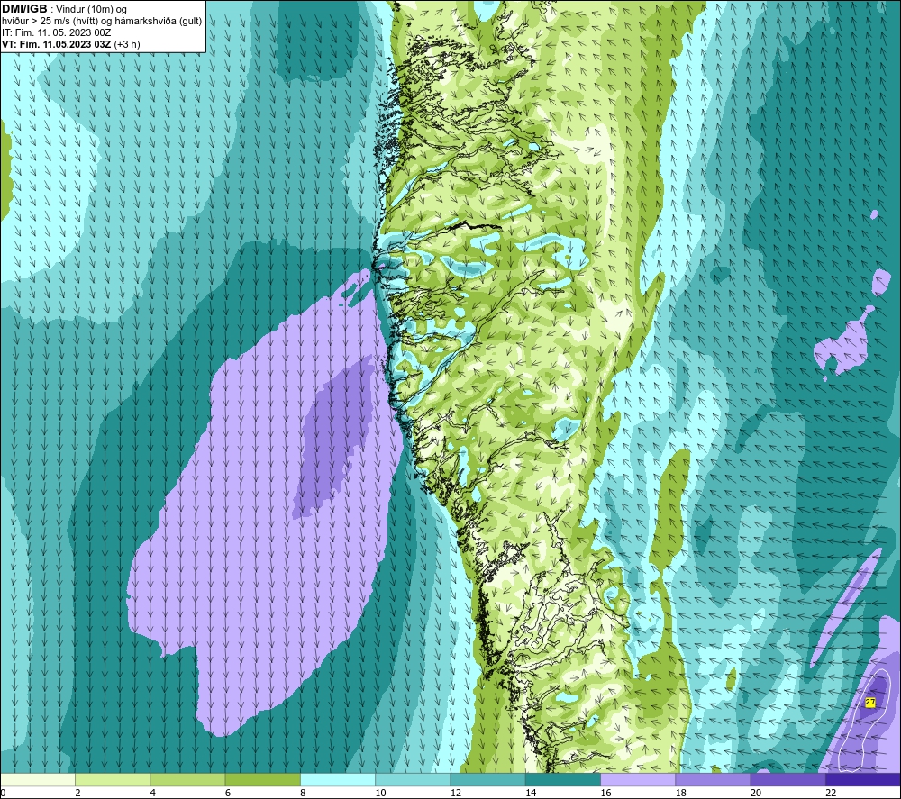Viewport: 901px width, 799px height.
Task: Click scale number 10
Action: tap(381, 793)
